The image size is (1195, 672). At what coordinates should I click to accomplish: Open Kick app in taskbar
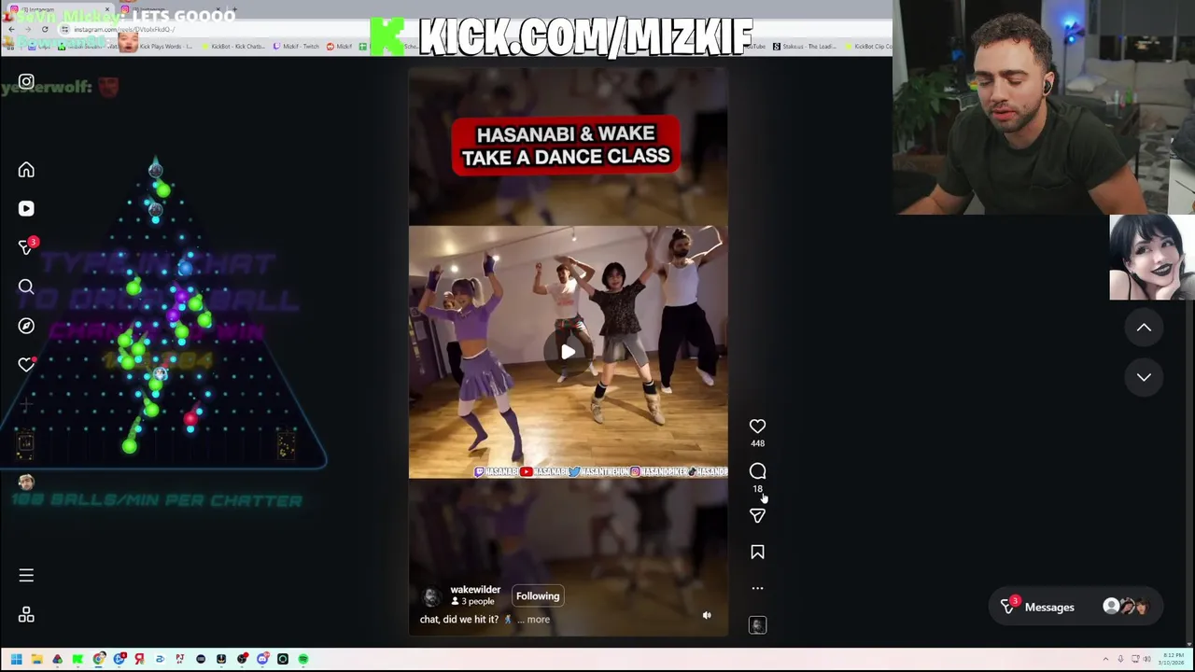pyautogui.click(x=77, y=659)
